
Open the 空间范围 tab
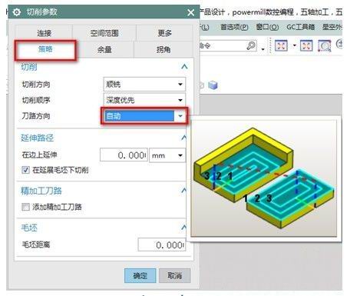pos(104,33)
